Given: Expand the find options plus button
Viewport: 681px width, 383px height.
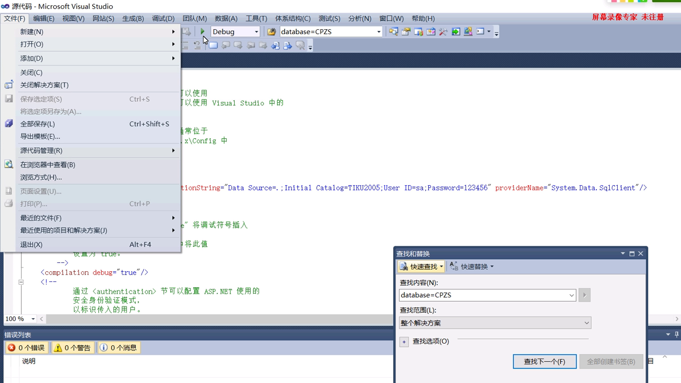Looking at the screenshot, I should (404, 342).
